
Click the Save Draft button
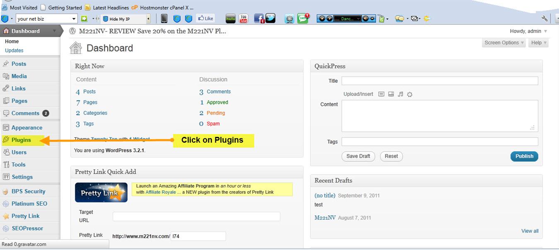pyautogui.click(x=358, y=156)
